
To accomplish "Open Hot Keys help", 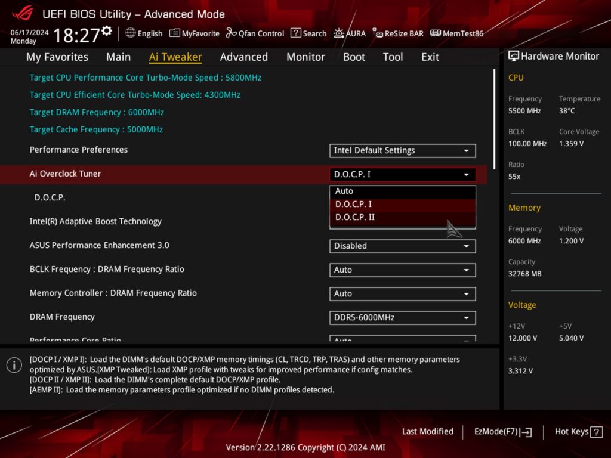I will coord(578,432).
